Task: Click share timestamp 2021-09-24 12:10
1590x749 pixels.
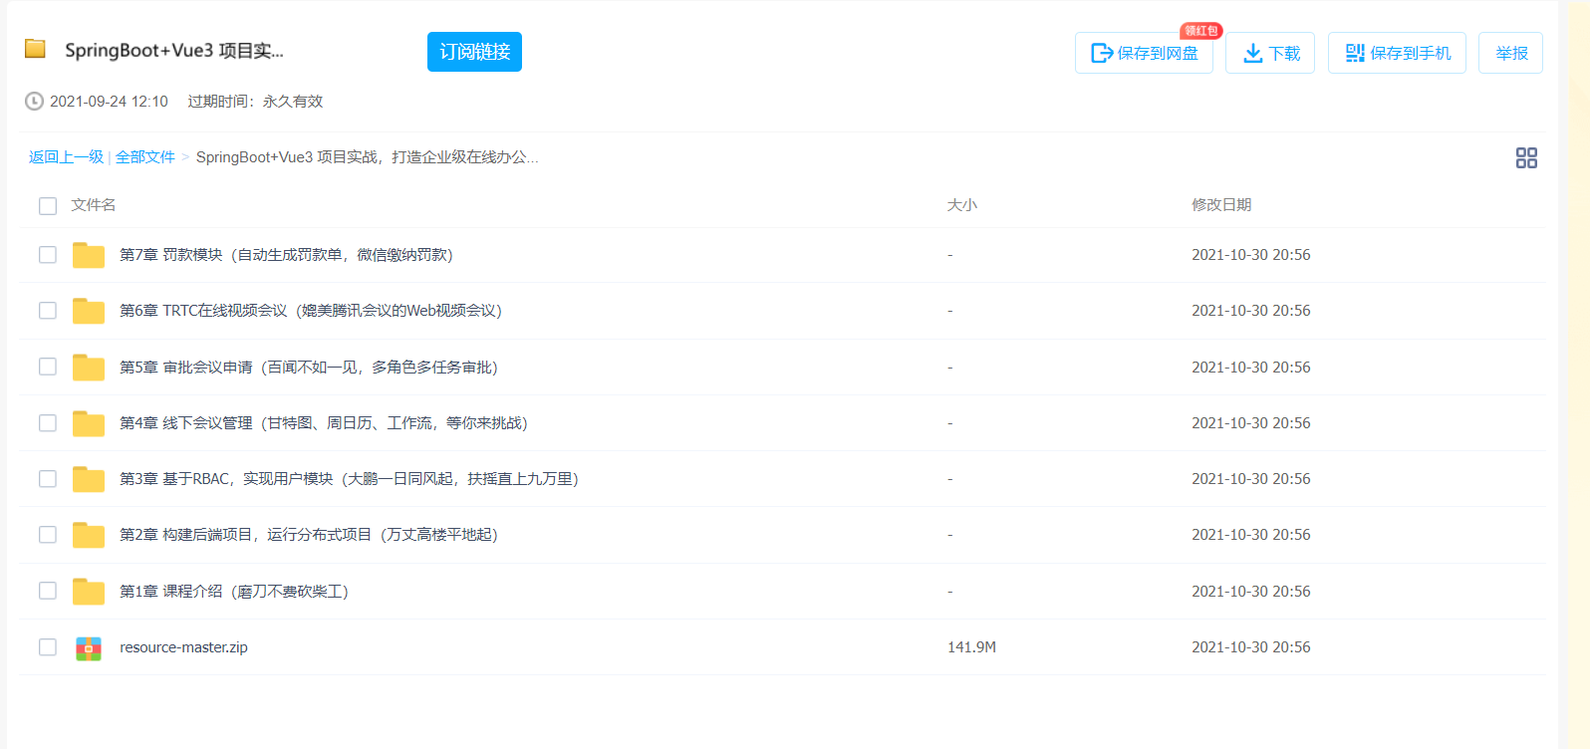Action: pos(109,102)
